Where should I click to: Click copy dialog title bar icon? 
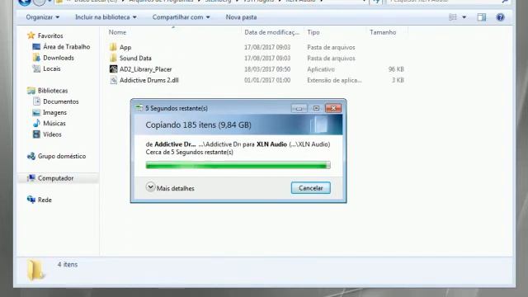139,108
